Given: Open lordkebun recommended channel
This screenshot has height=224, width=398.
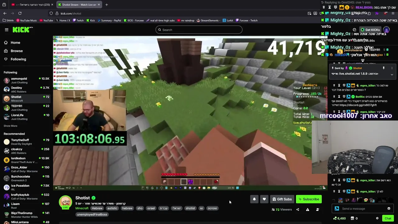Looking at the screenshot, I should 26,160.
